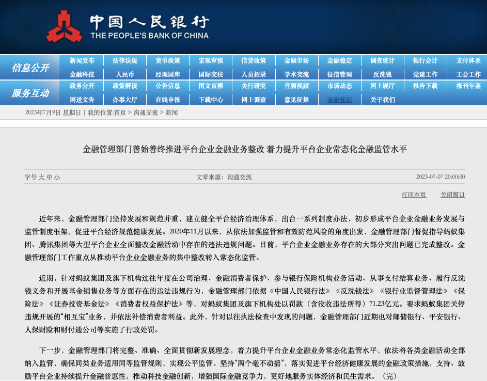Open 征信管理 section
Viewport: 487px width, 381px height.
click(339, 74)
